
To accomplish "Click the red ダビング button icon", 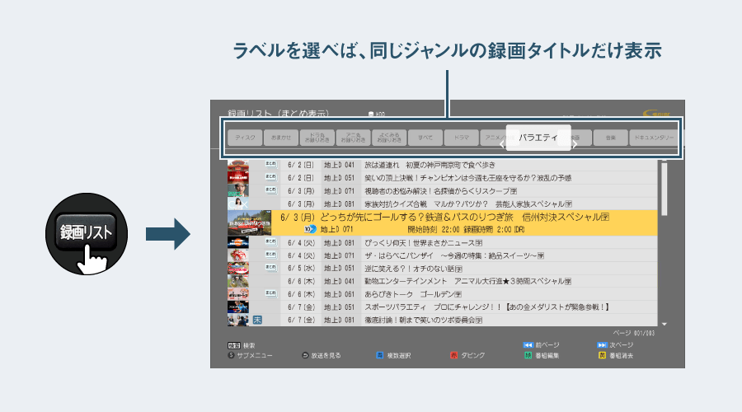I will pos(453,355).
